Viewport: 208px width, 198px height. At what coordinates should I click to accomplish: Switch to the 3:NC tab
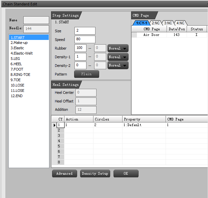click(x=168, y=23)
